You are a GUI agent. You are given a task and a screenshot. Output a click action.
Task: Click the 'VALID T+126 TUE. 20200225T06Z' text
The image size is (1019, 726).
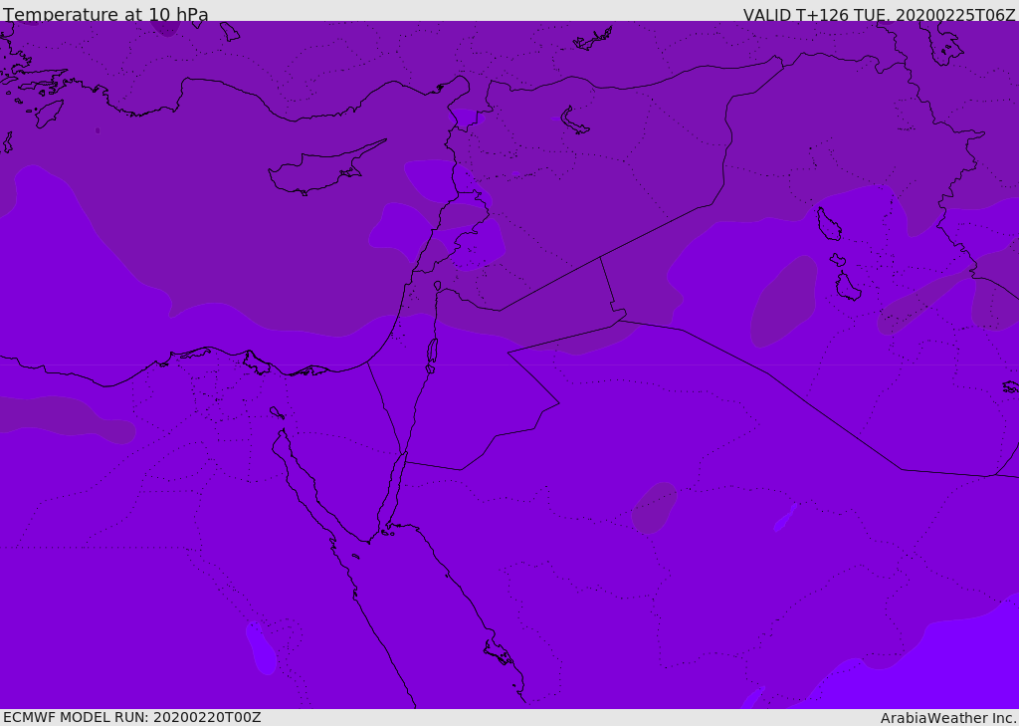pyautogui.click(x=880, y=15)
